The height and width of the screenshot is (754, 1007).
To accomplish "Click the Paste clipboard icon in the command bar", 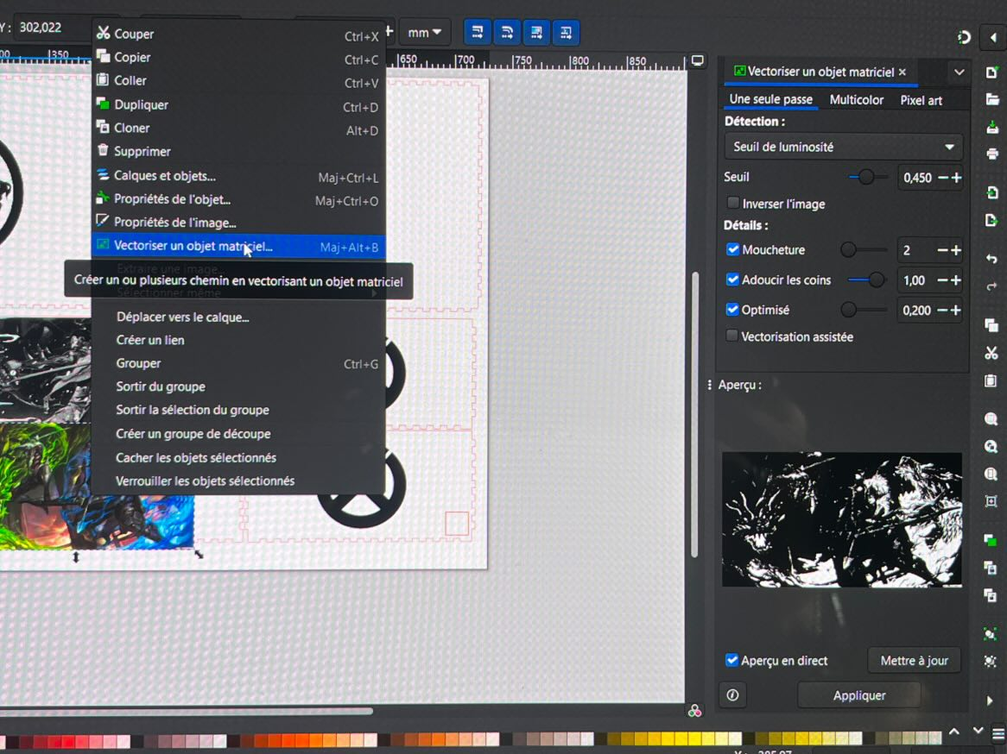I will coord(991,380).
